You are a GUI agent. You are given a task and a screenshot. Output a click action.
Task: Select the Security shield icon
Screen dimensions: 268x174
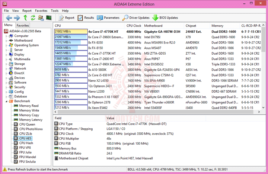point(11,87)
